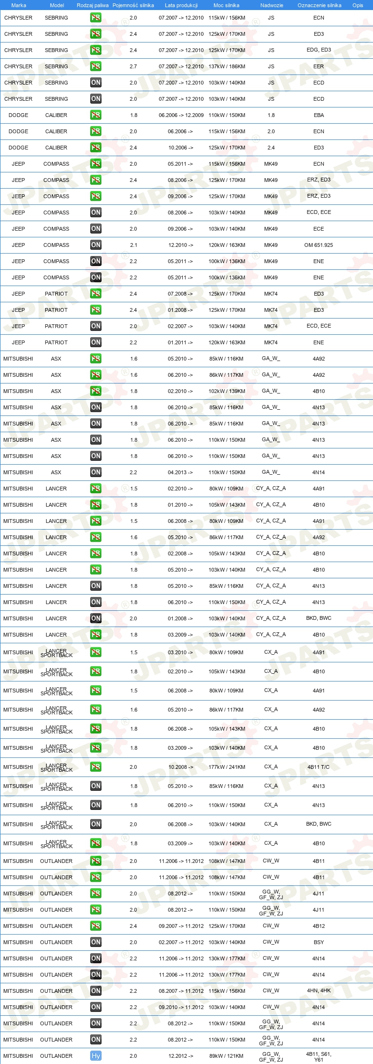Click the Oznaczenie silnika column header

(x=319, y=5)
